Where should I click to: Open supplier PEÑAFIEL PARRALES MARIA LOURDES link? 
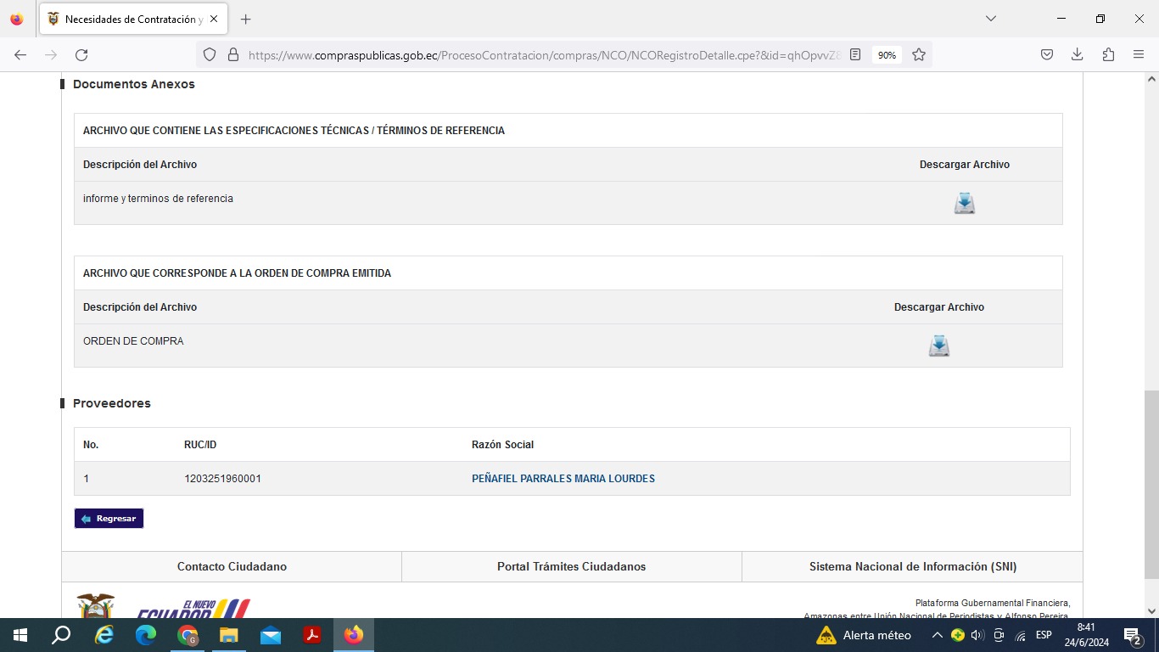pos(563,479)
